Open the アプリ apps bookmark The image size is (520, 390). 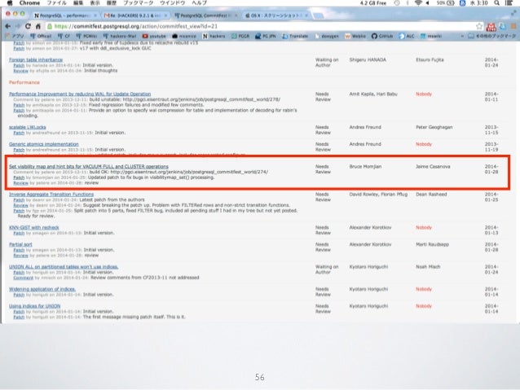(15, 36)
